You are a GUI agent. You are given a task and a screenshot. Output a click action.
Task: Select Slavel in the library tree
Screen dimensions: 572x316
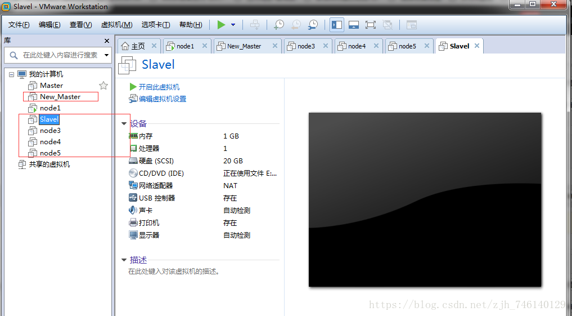coord(49,119)
